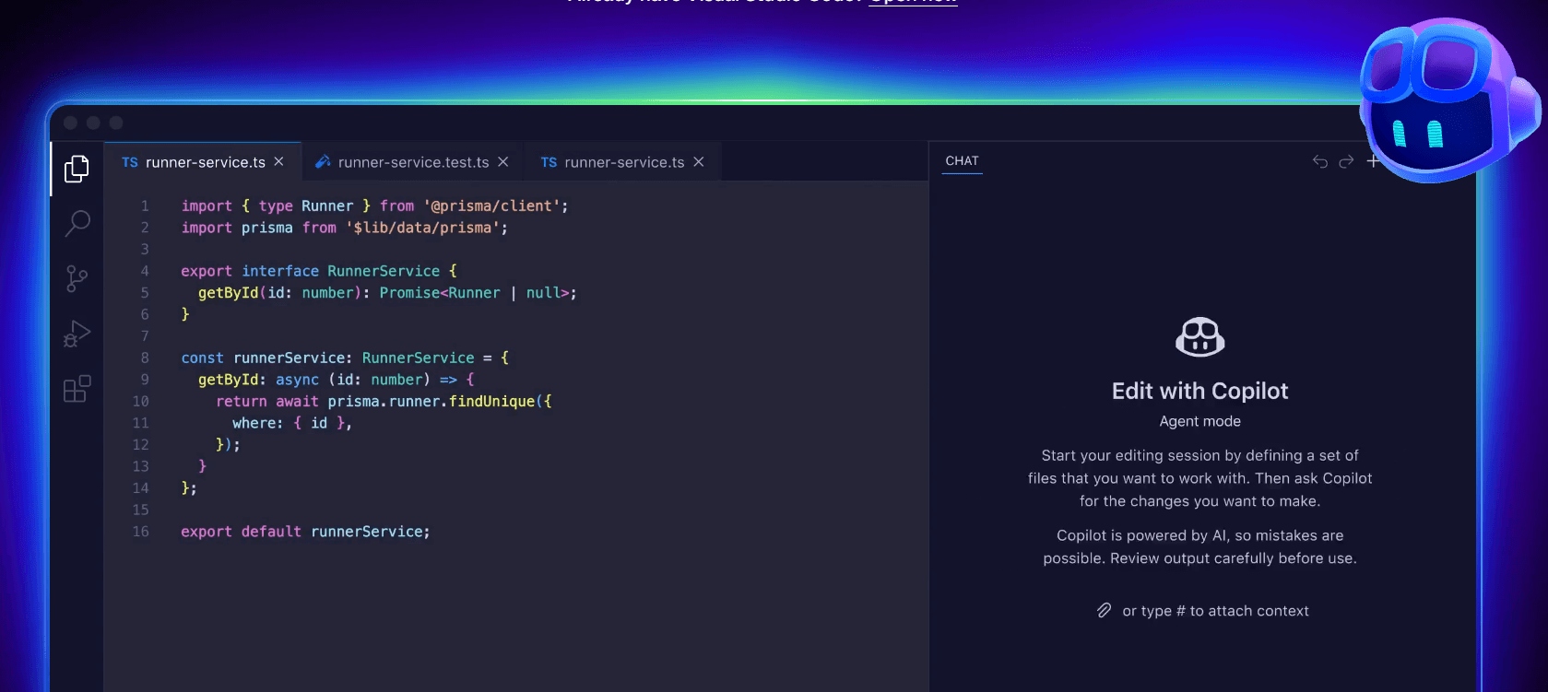The width and height of the screenshot is (1548, 692).
Task: Click 'or type # to attach context' text
Action: coord(1215,611)
